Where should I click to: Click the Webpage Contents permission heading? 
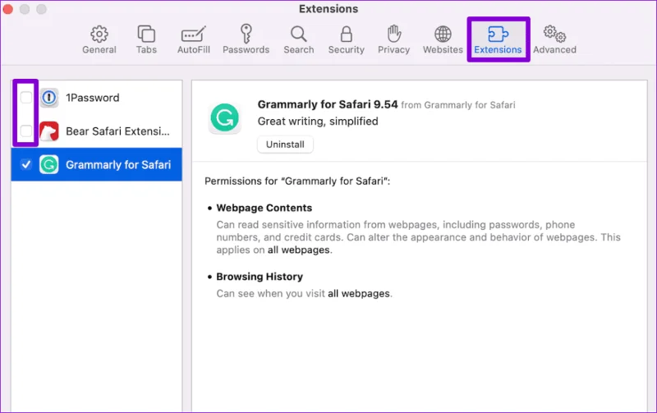coord(264,208)
